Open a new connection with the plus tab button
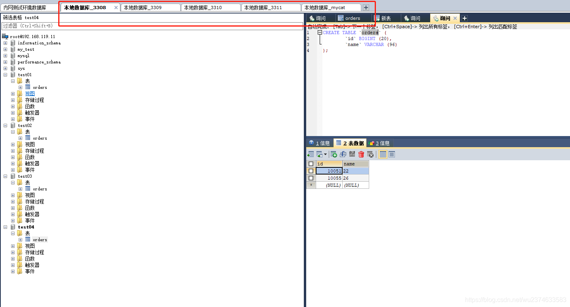Viewport: 570px width, 307px height. pyautogui.click(x=366, y=8)
